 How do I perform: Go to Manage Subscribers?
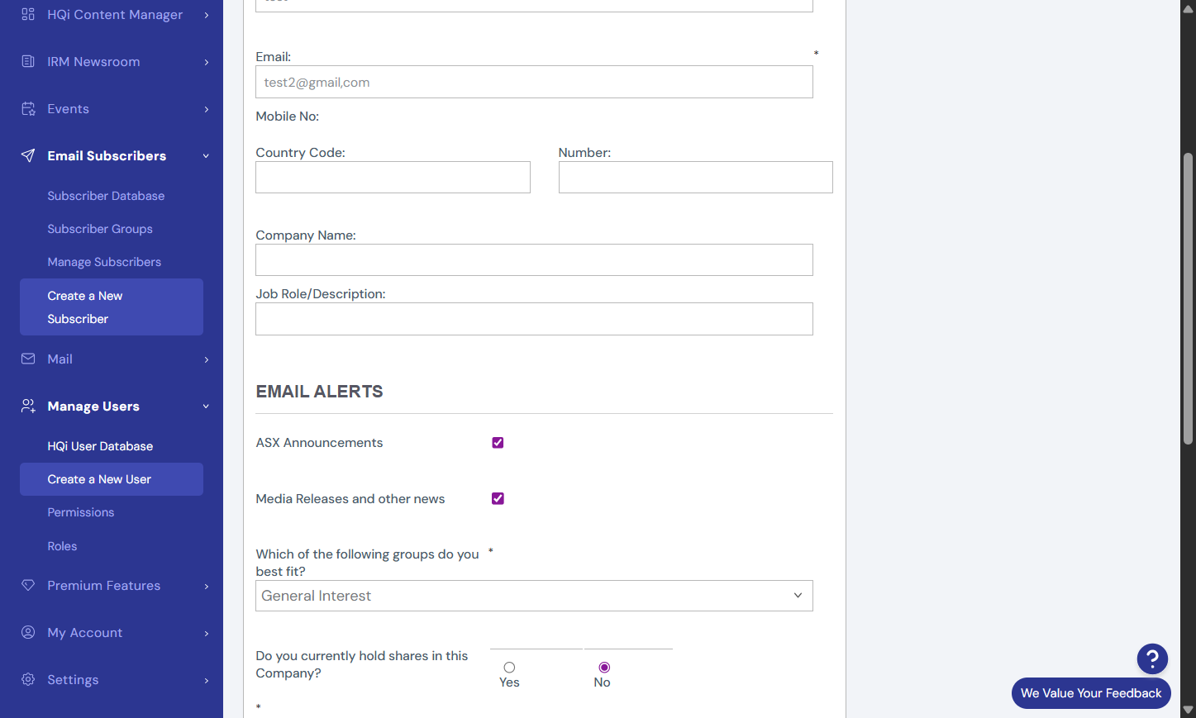coord(104,262)
